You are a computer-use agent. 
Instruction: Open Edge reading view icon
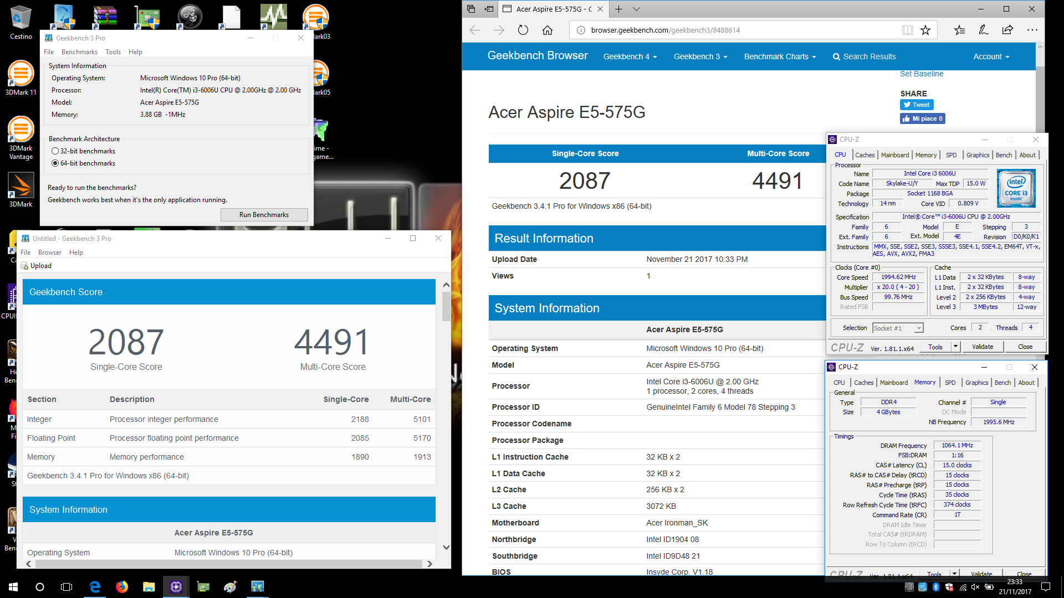pyautogui.click(x=907, y=30)
